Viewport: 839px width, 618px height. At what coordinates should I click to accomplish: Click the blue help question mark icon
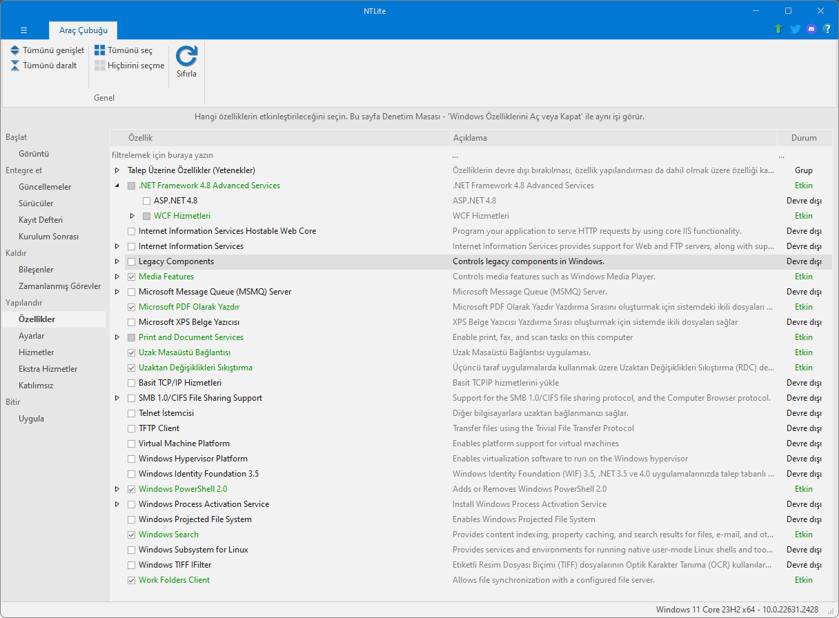[x=827, y=29]
